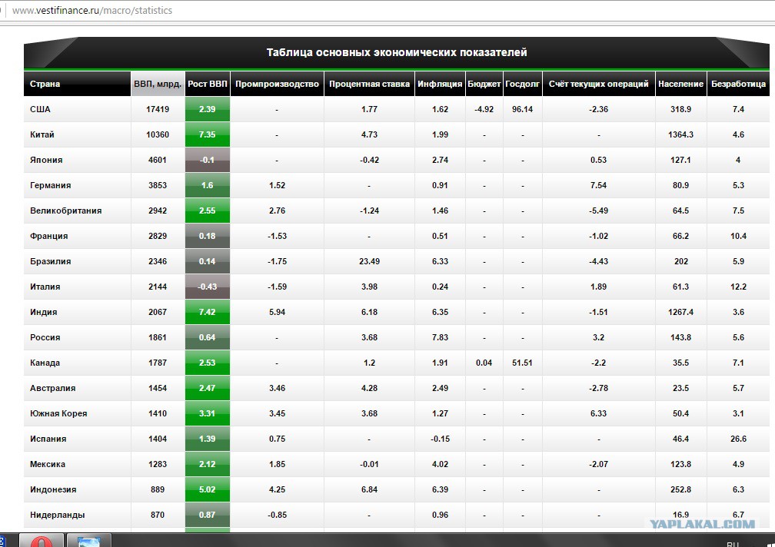This screenshot has width=775, height=547.
Task: Select the Германия country name
Action: 51,185
